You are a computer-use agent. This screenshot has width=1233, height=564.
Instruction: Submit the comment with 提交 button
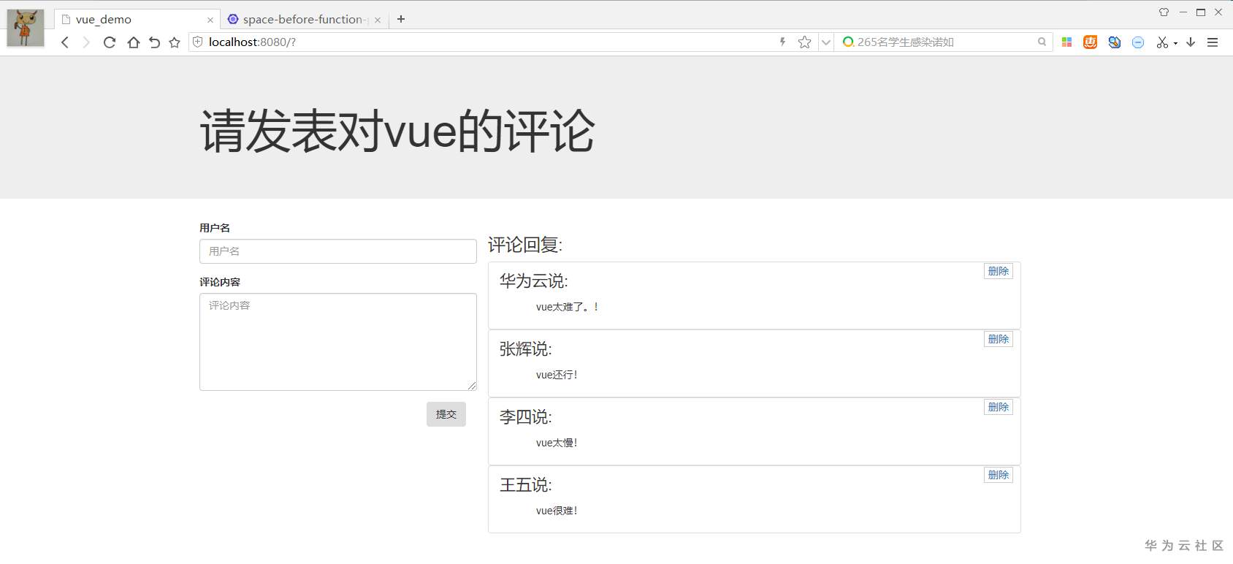(x=446, y=414)
